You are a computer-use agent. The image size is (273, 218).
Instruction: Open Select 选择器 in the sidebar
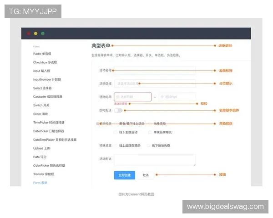[42, 88]
